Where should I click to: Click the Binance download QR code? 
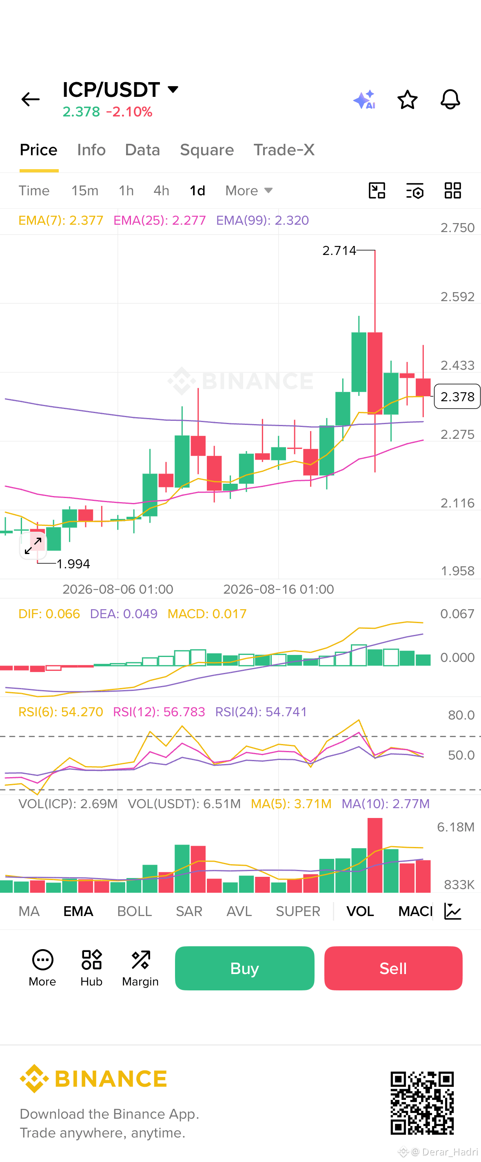pyautogui.click(x=422, y=1103)
